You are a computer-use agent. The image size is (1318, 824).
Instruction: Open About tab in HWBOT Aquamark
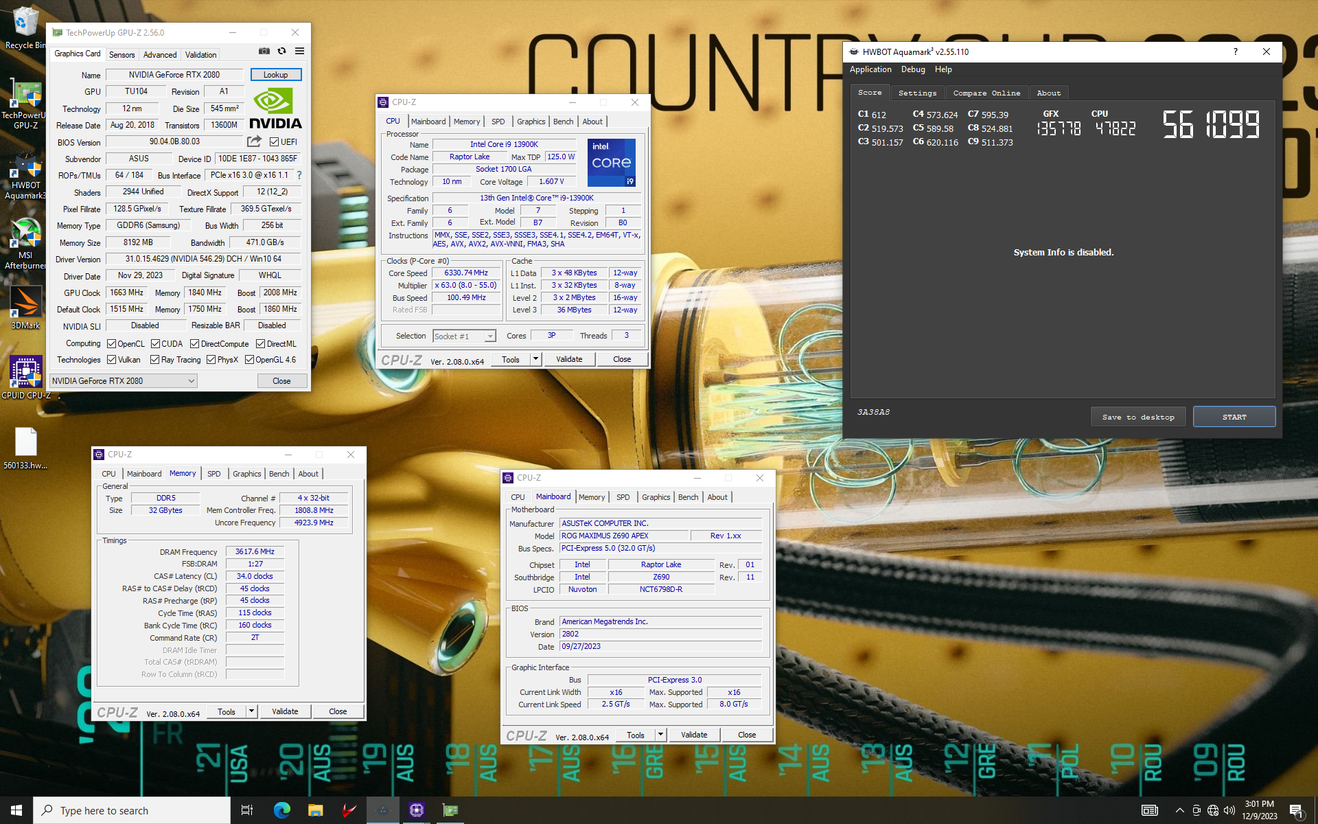1048,93
